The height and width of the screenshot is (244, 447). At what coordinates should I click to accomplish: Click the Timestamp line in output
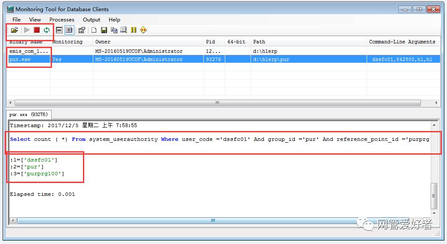[73, 125]
